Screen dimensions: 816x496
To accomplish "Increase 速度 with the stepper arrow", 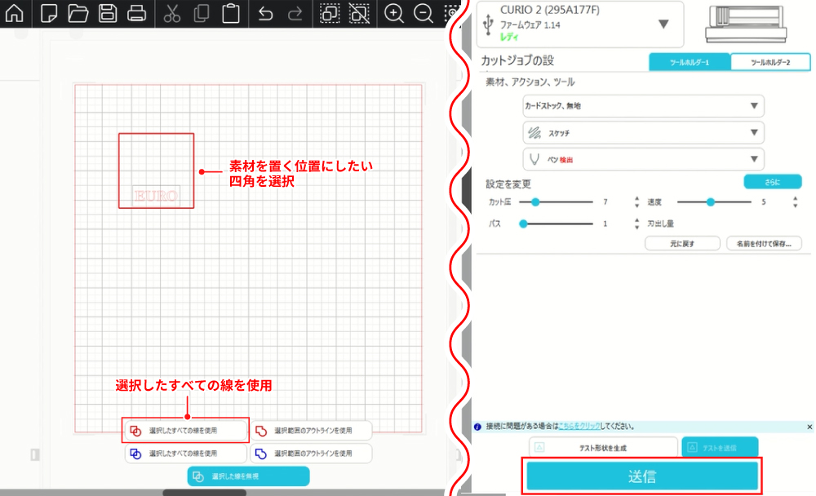I will click(x=793, y=197).
